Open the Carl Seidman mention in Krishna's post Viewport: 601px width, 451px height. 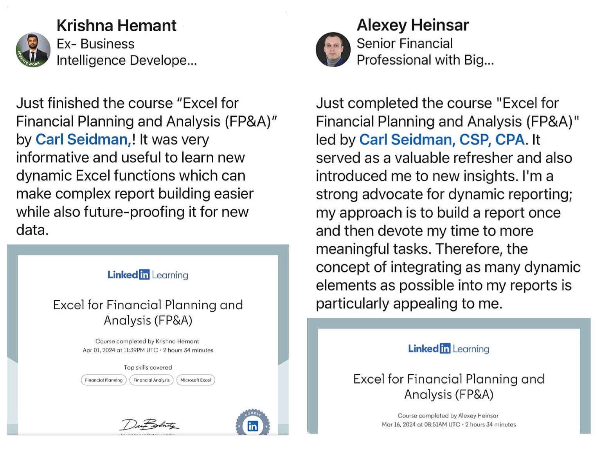tap(84, 140)
